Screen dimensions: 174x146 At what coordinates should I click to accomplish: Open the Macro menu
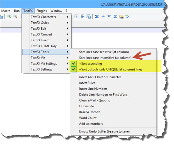(x=6, y=11)
